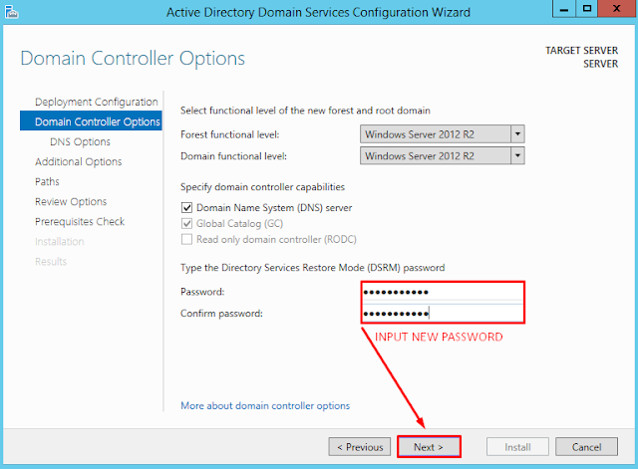The height and width of the screenshot is (469, 638).
Task: Select Deployment Configuration in the sidebar
Action: (x=96, y=103)
